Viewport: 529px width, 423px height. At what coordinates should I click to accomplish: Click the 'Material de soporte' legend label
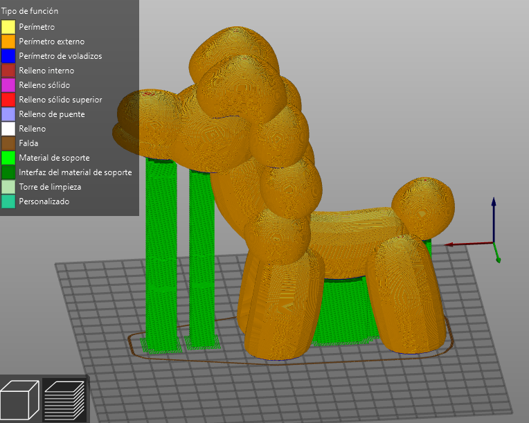(54, 158)
